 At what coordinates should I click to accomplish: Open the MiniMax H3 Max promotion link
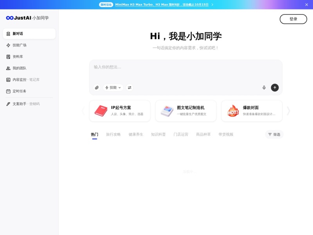click(162, 5)
